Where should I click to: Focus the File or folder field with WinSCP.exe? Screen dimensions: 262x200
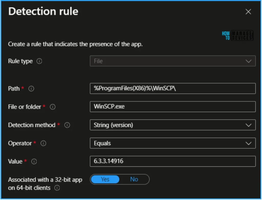tap(173, 107)
